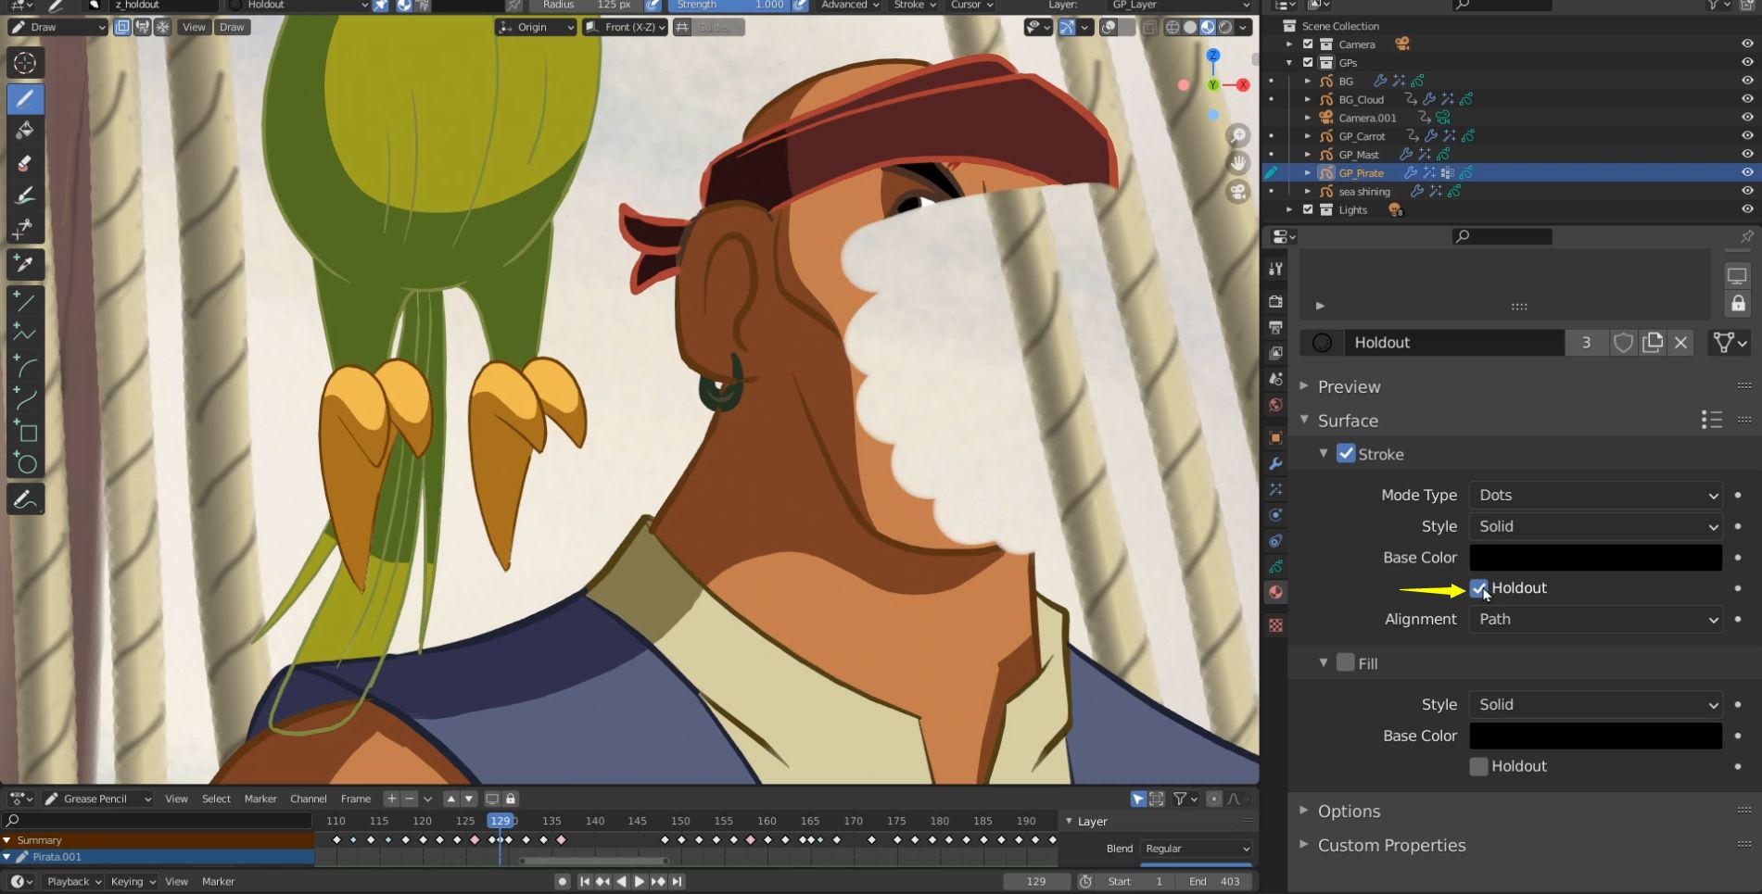Duplicate the Holdout material with copy icon
This screenshot has height=894, width=1762.
point(1653,343)
